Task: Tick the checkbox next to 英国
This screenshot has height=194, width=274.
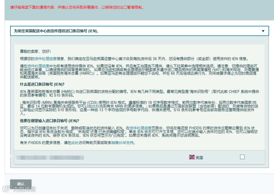Action: pyautogui.click(x=242, y=157)
